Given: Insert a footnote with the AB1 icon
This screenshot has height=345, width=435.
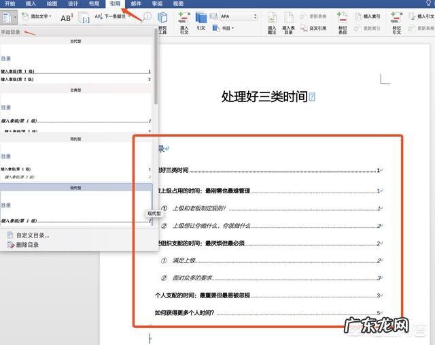Looking at the screenshot, I should 67,18.
